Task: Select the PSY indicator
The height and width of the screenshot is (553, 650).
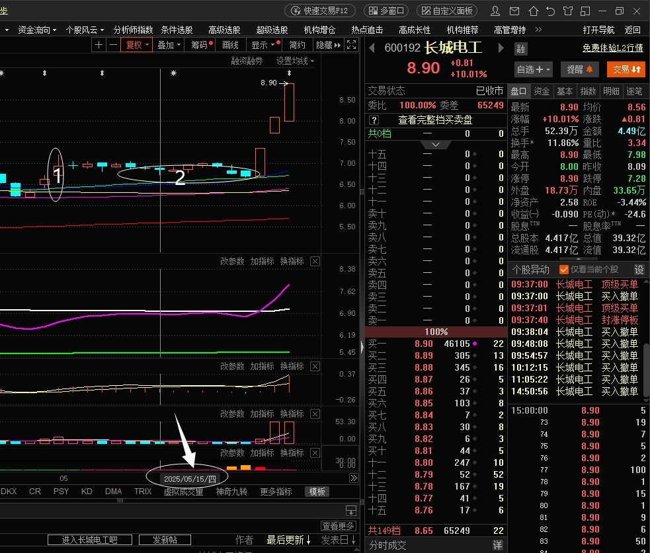Action: 61,492
